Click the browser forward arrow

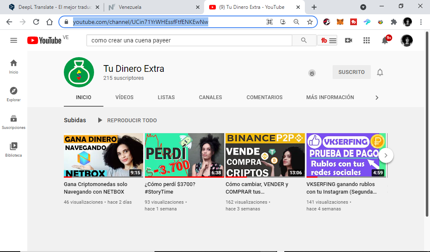tap(23, 22)
